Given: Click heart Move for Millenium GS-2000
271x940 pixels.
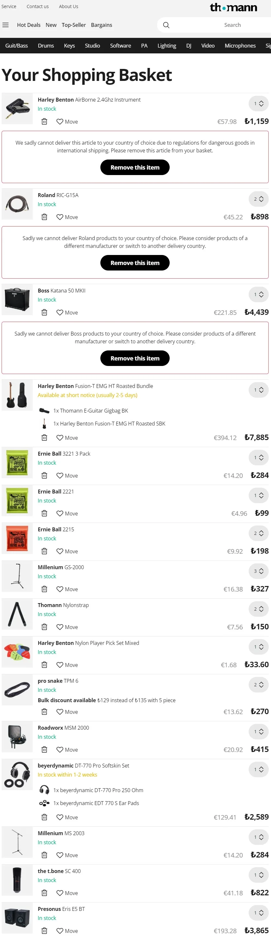Looking at the screenshot, I should (x=67, y=589).
